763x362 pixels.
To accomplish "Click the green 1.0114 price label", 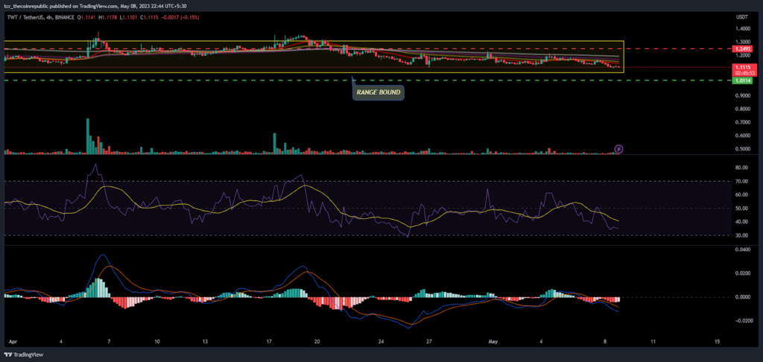I will coord(741,80).
